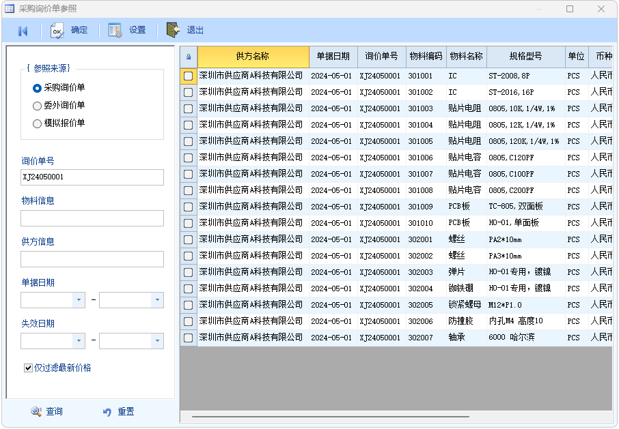The image size is (619, 429).
Task: Click the window title table icon
Action: tap(10, 8)
